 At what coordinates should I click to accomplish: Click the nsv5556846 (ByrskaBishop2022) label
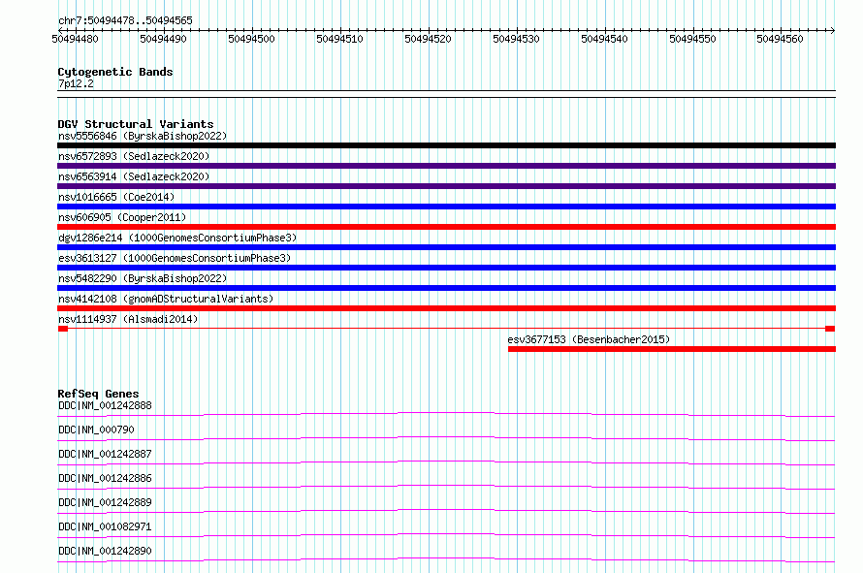click(x=143, y=136)
